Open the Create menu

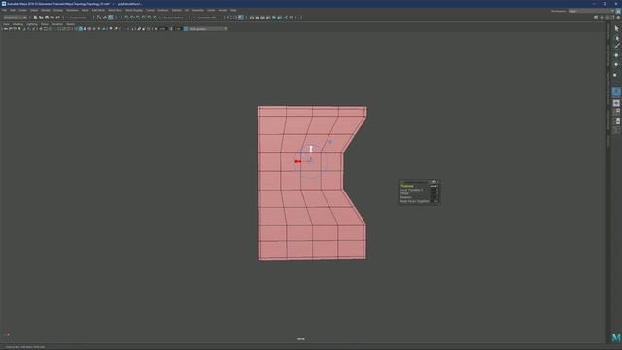click(x=23, y=10)
